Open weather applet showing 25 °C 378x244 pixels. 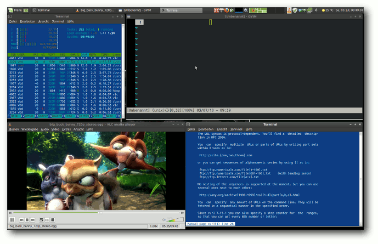tap(328, 10)
